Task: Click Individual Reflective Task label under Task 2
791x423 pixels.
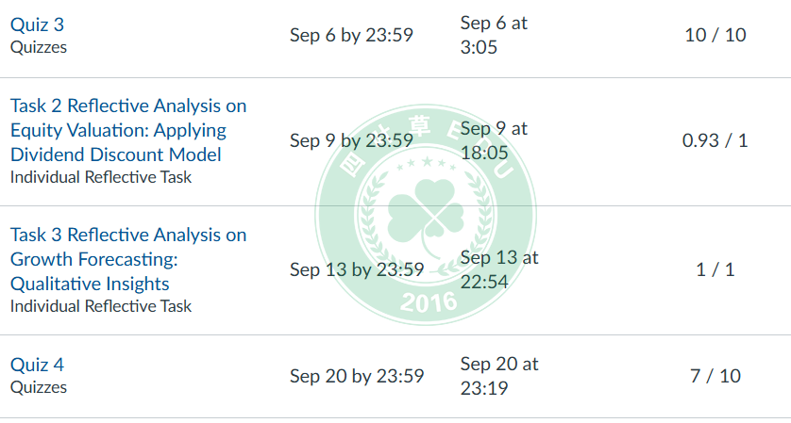Action: pos(101,176)
